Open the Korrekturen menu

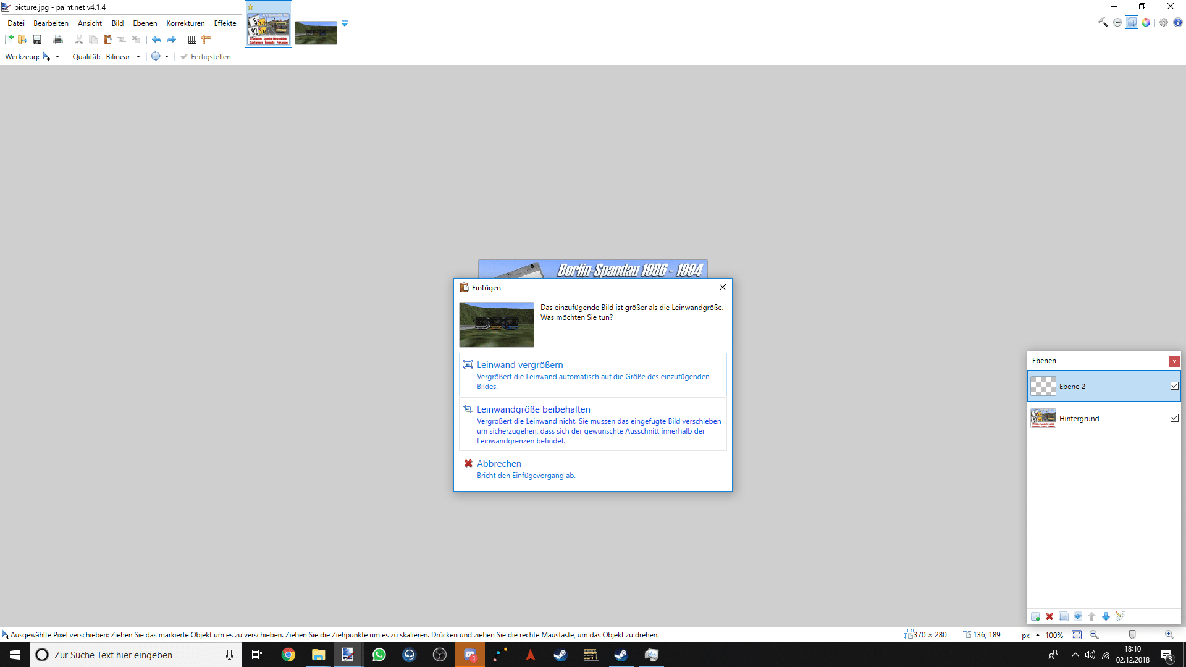point(185,23)
